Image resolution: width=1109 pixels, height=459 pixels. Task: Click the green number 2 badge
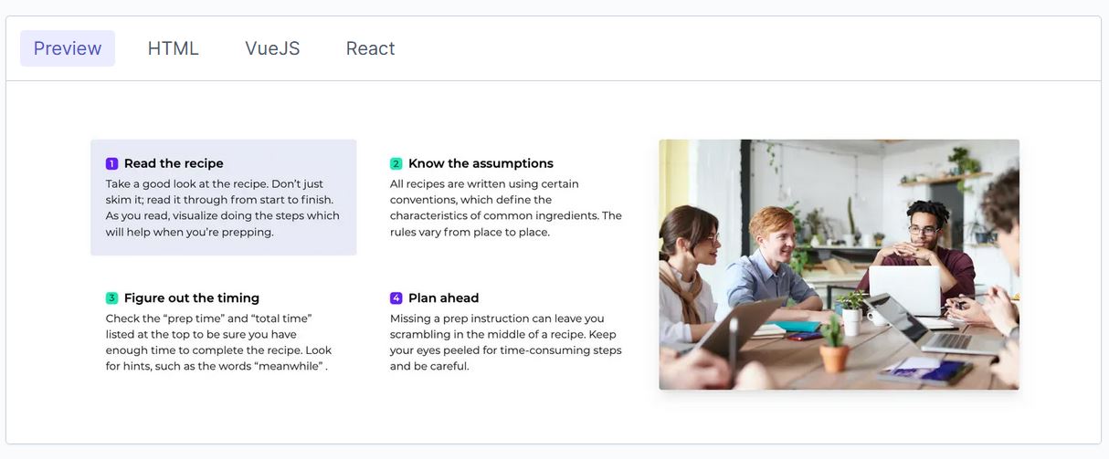pyautogui.click(x=396, y=163)
